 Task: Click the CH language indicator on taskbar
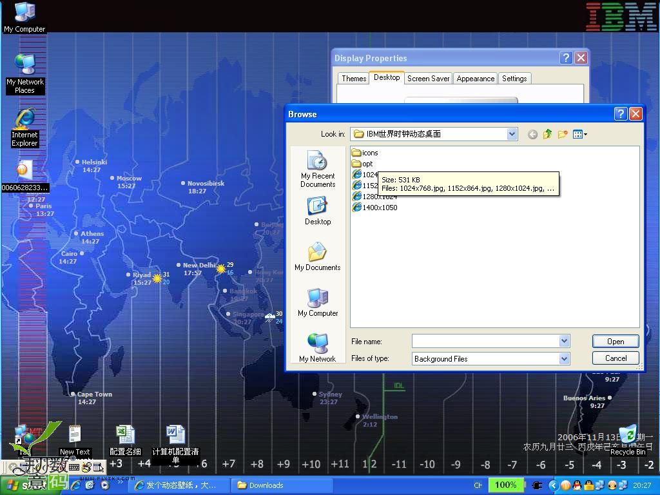coord(478,485)
